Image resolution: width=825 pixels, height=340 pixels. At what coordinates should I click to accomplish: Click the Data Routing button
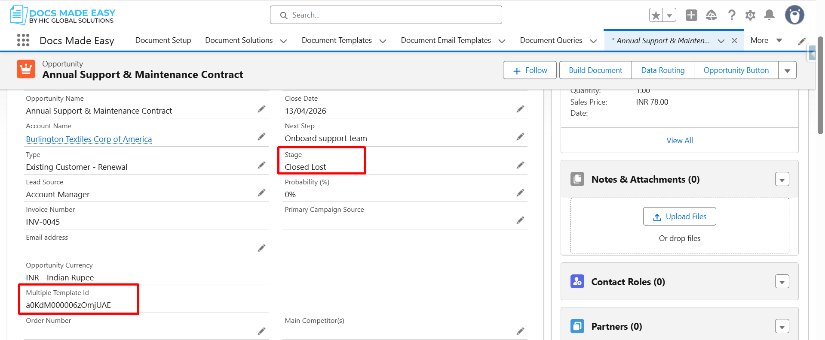tap(663, 70)
